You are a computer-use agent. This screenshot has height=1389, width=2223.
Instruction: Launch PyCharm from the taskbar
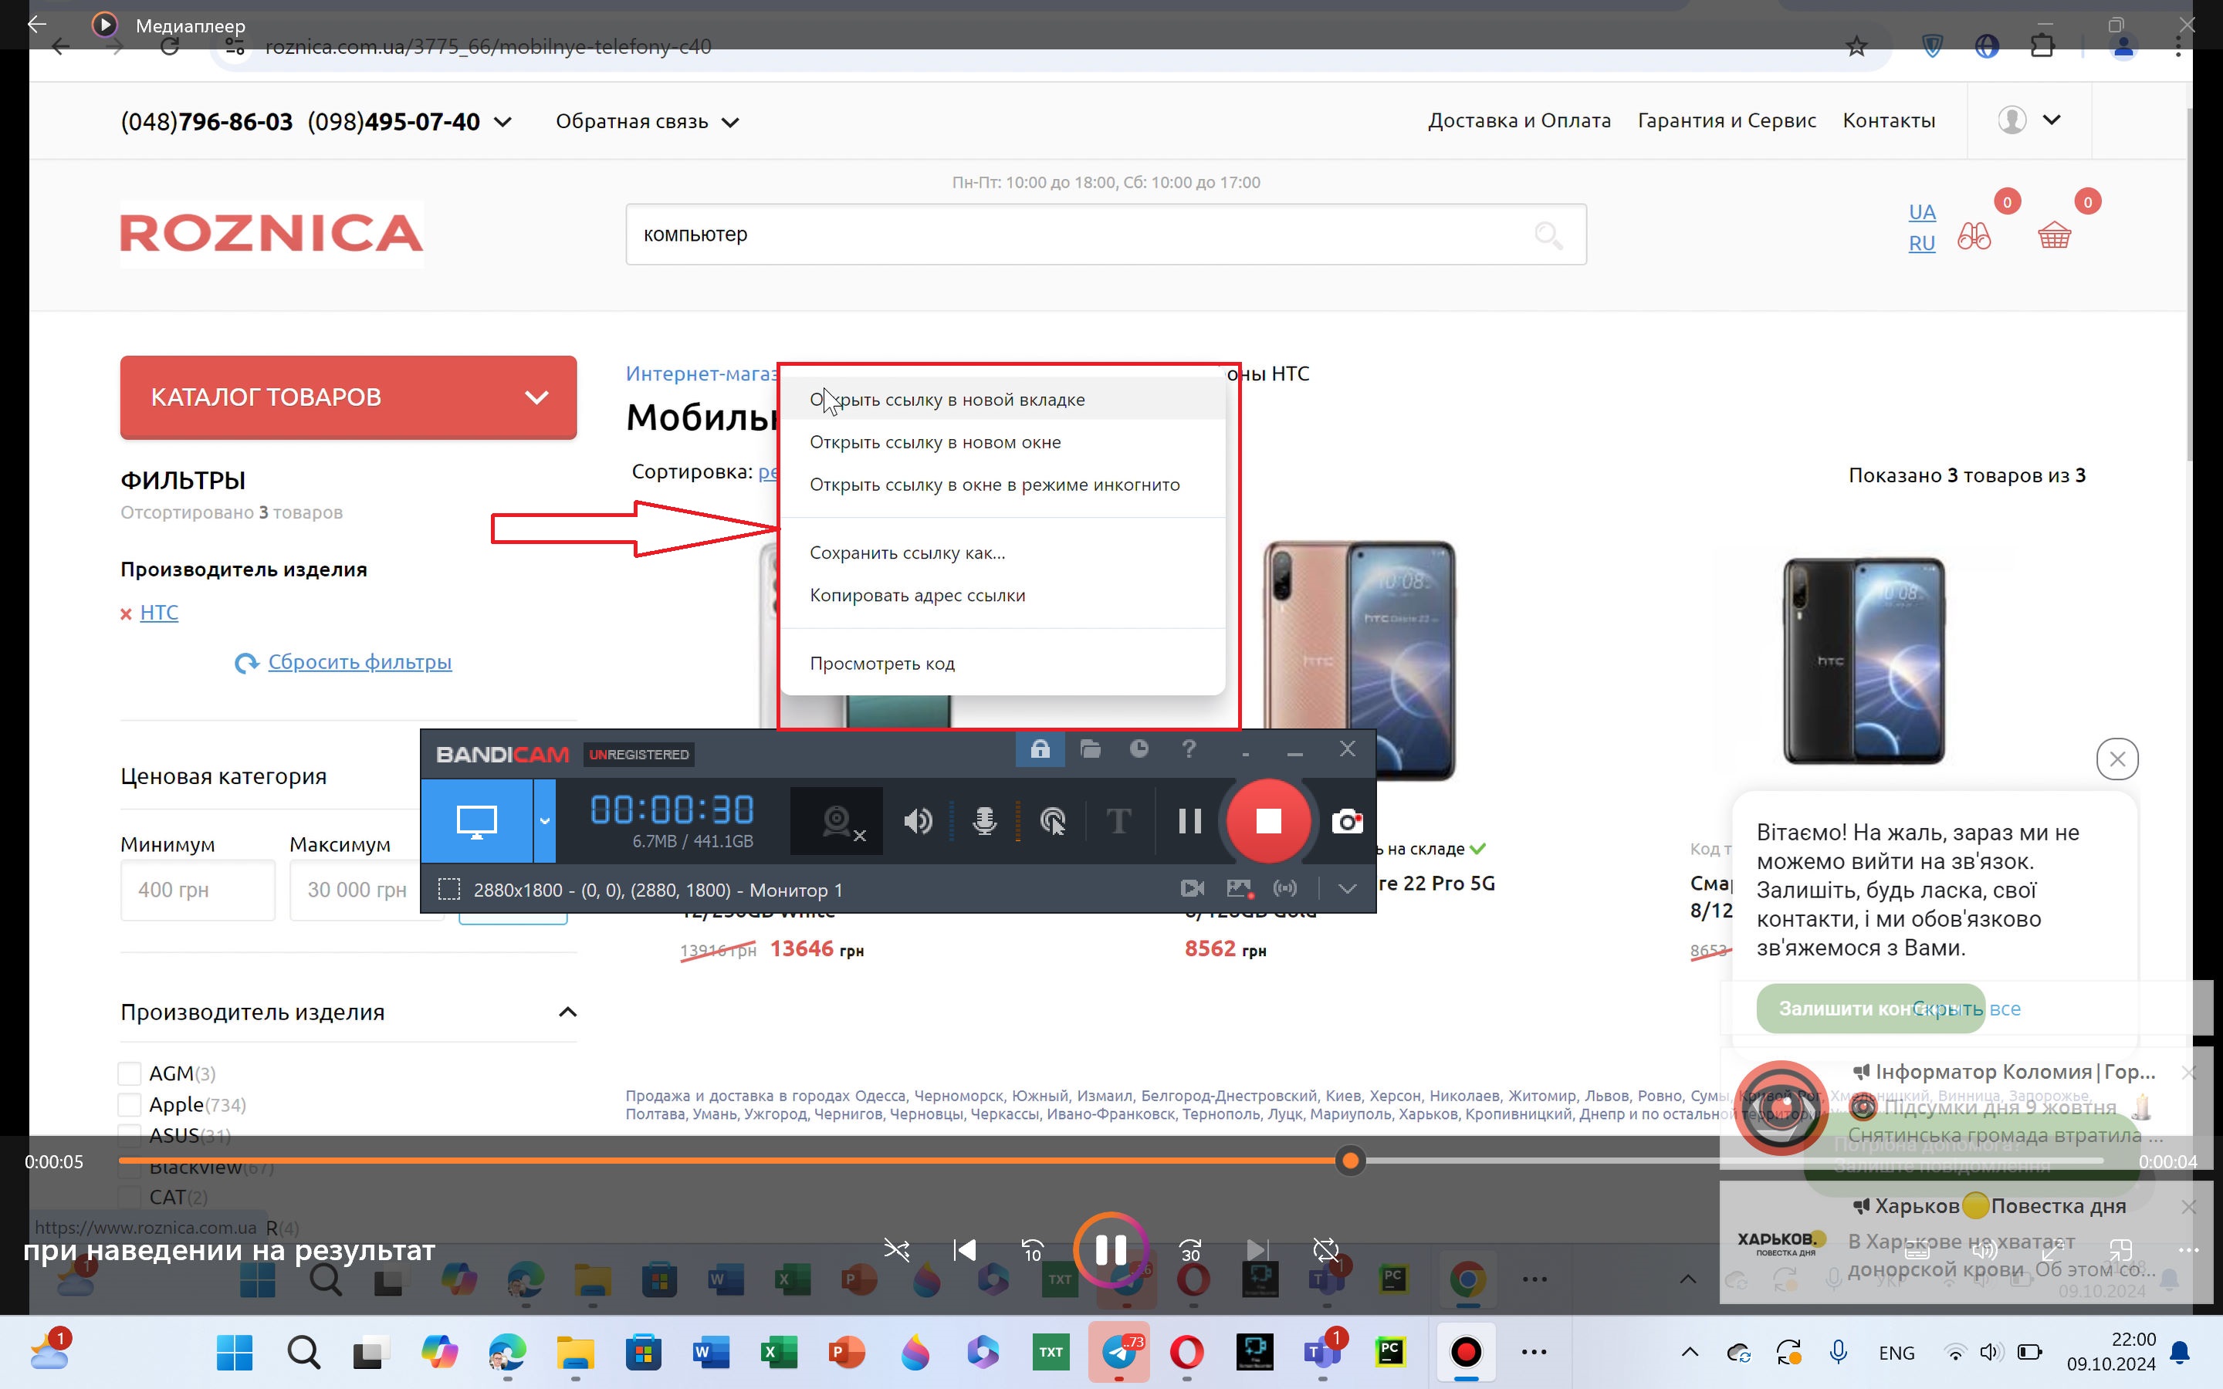[x=1390, y=1352]
